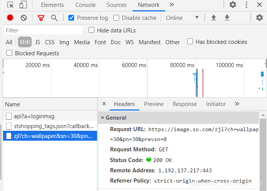The image size is (267, 191).
Task: Filter by JS resource type
Action: tap(37, 42)
